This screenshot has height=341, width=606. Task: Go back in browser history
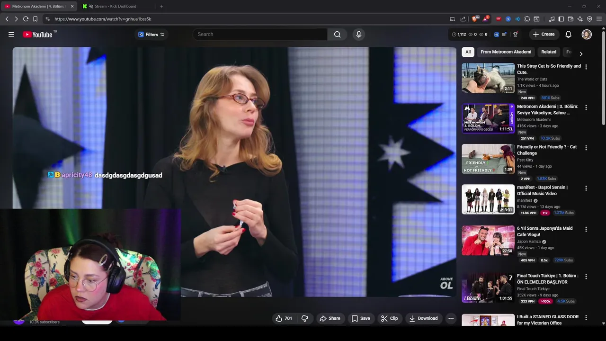click(x=7, y=19)
